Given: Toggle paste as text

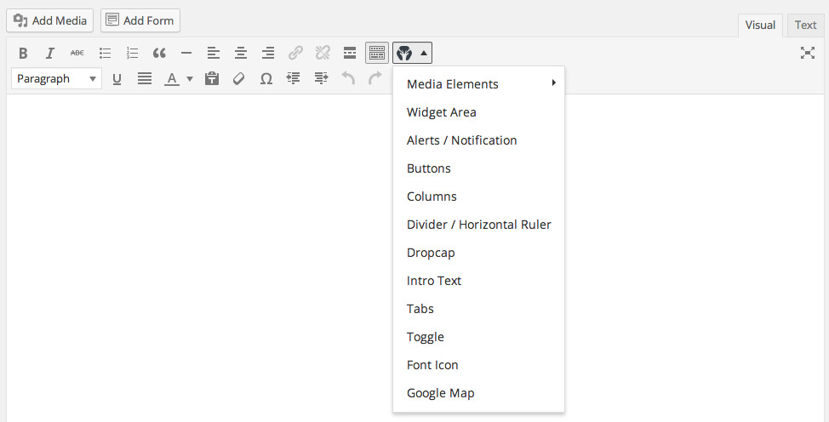Looking at the screenshot, I should [x=212, y=79].
